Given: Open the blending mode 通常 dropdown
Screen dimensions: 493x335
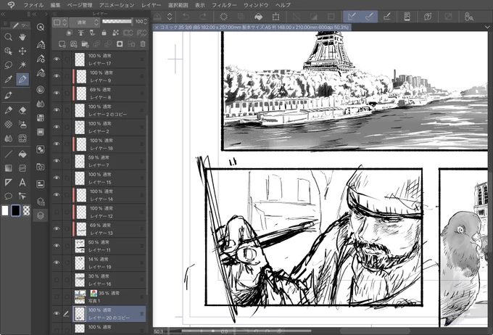Looking at the screenshot, I should [x=84, y=22].
